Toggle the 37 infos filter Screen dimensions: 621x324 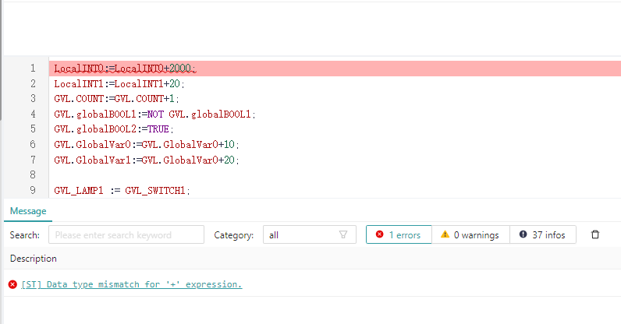[x=543, y=234]
